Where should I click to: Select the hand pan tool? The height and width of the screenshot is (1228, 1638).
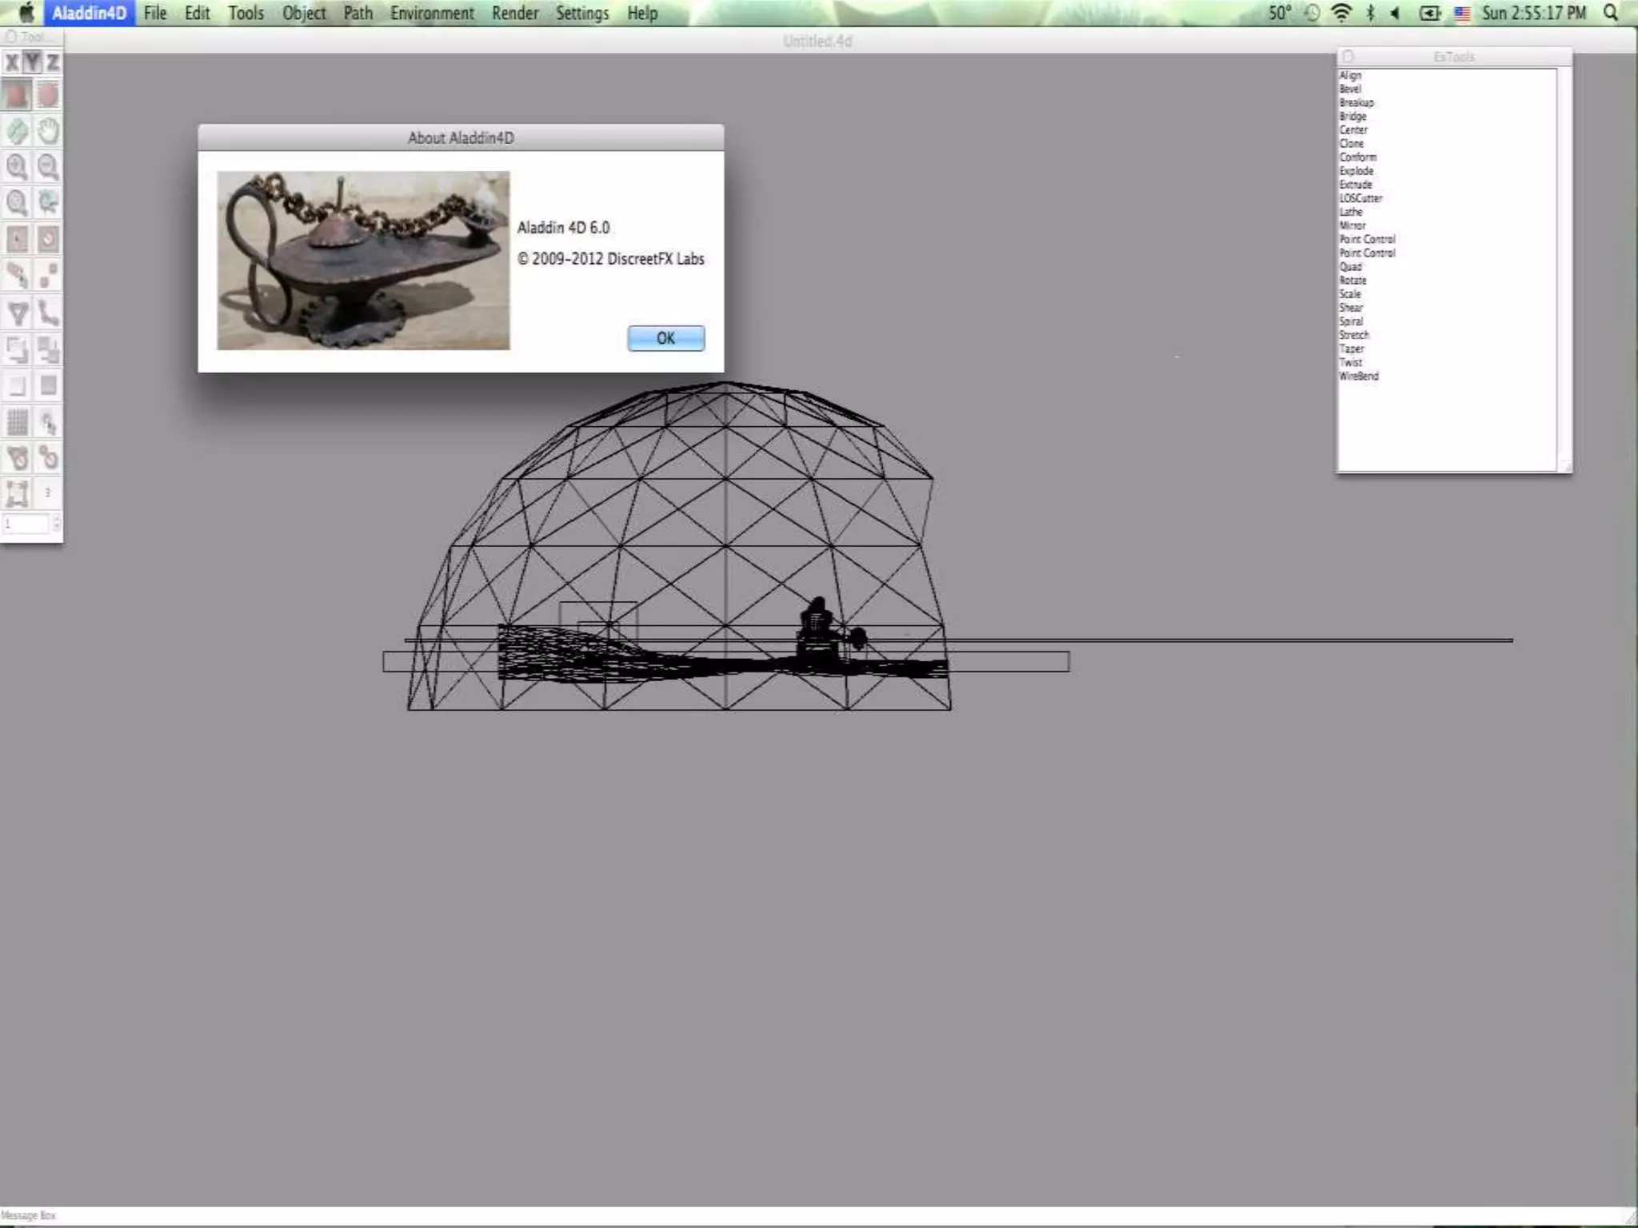(x=48, y=130)
